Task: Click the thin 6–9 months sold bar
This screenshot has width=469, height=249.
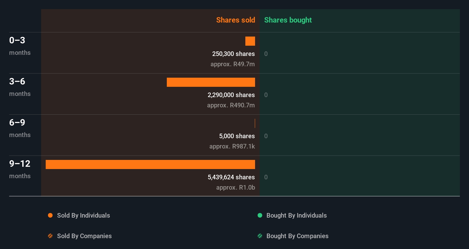Action: click(x=255, y=123)
